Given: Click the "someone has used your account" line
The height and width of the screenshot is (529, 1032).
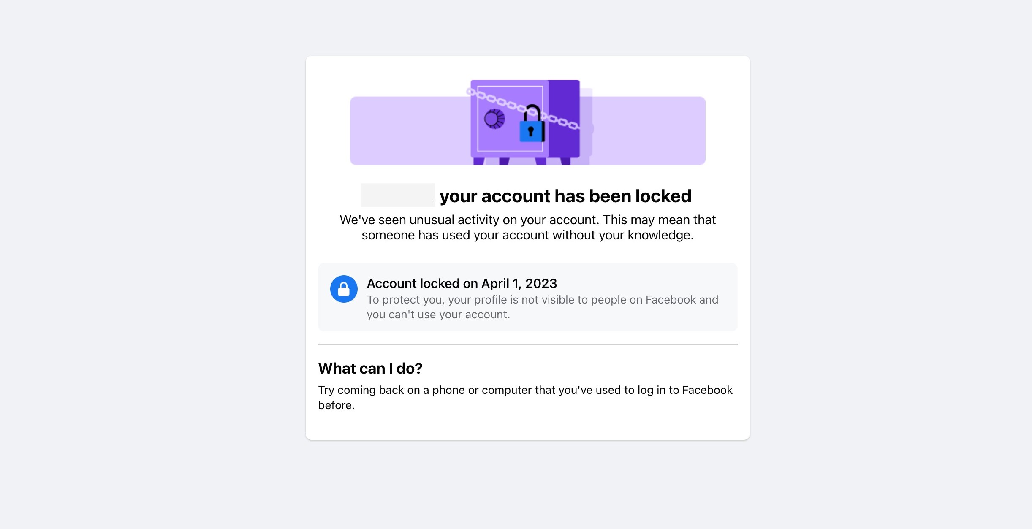Looking at the screenshot, I should [527, 235].
